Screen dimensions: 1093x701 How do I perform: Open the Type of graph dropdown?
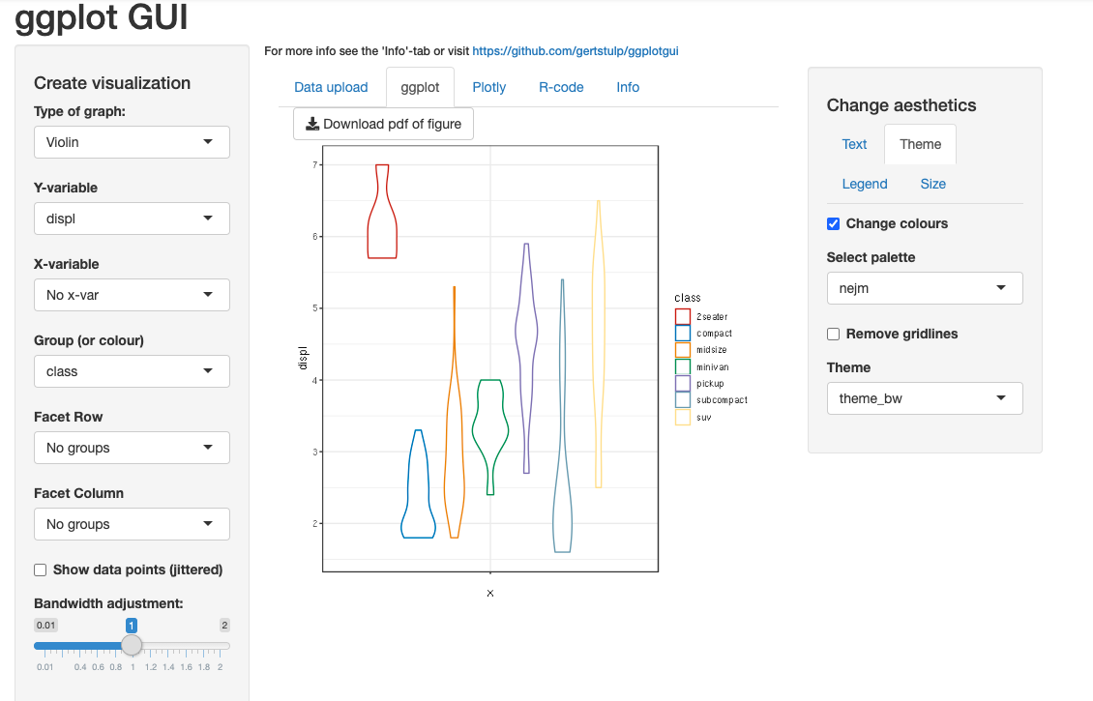132,142
